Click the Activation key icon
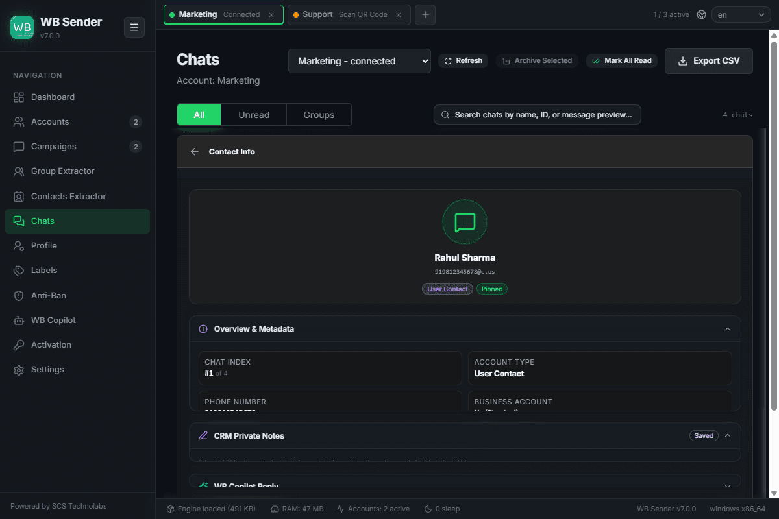Screen dimensions: 779x519 (19, 345)
